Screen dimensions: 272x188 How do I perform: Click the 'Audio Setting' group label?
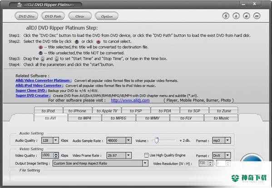31,133
